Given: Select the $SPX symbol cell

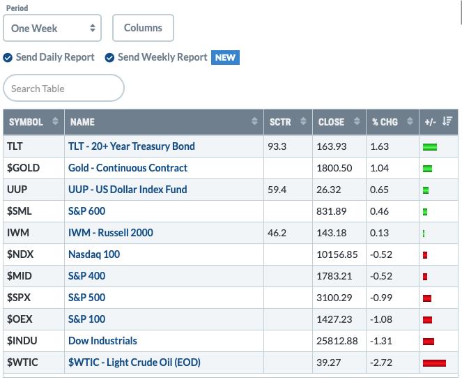Looking at the screenshot, I should pos(33,298).
